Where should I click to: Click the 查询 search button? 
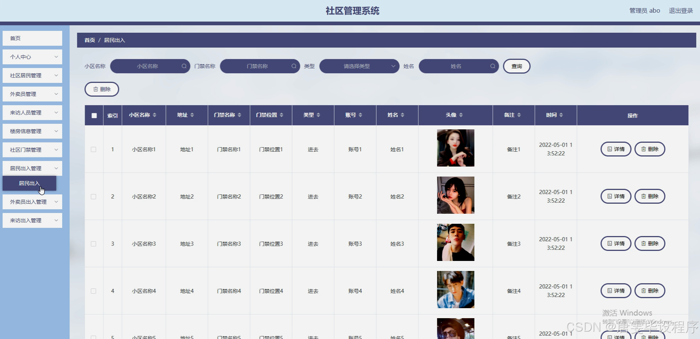517,66
